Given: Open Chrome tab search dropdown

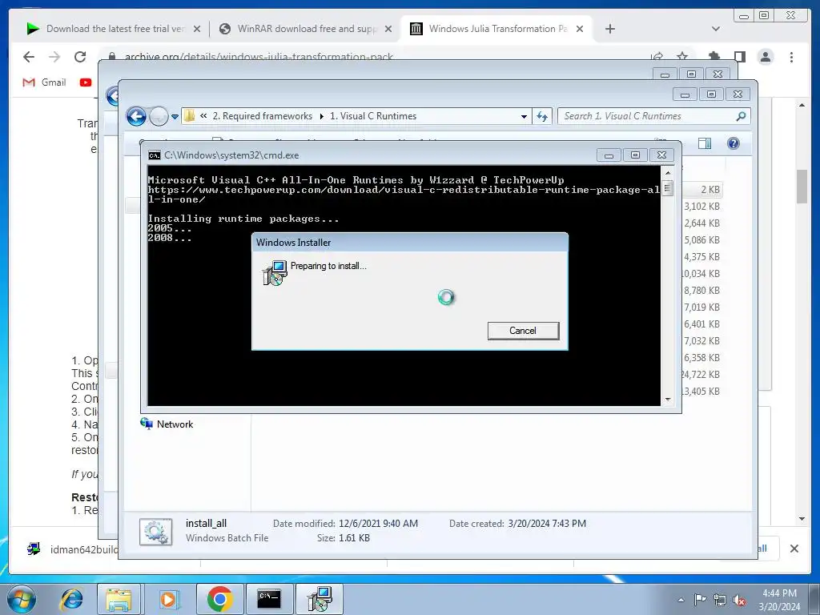Looking at the screenshot, I should pos(715,29).
